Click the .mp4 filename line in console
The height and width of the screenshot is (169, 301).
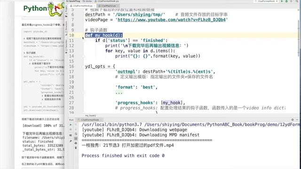point(127,145)
